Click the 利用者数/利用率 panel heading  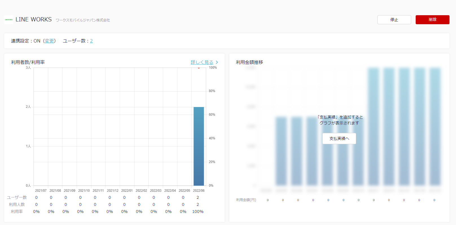click(x=28, y=62)
